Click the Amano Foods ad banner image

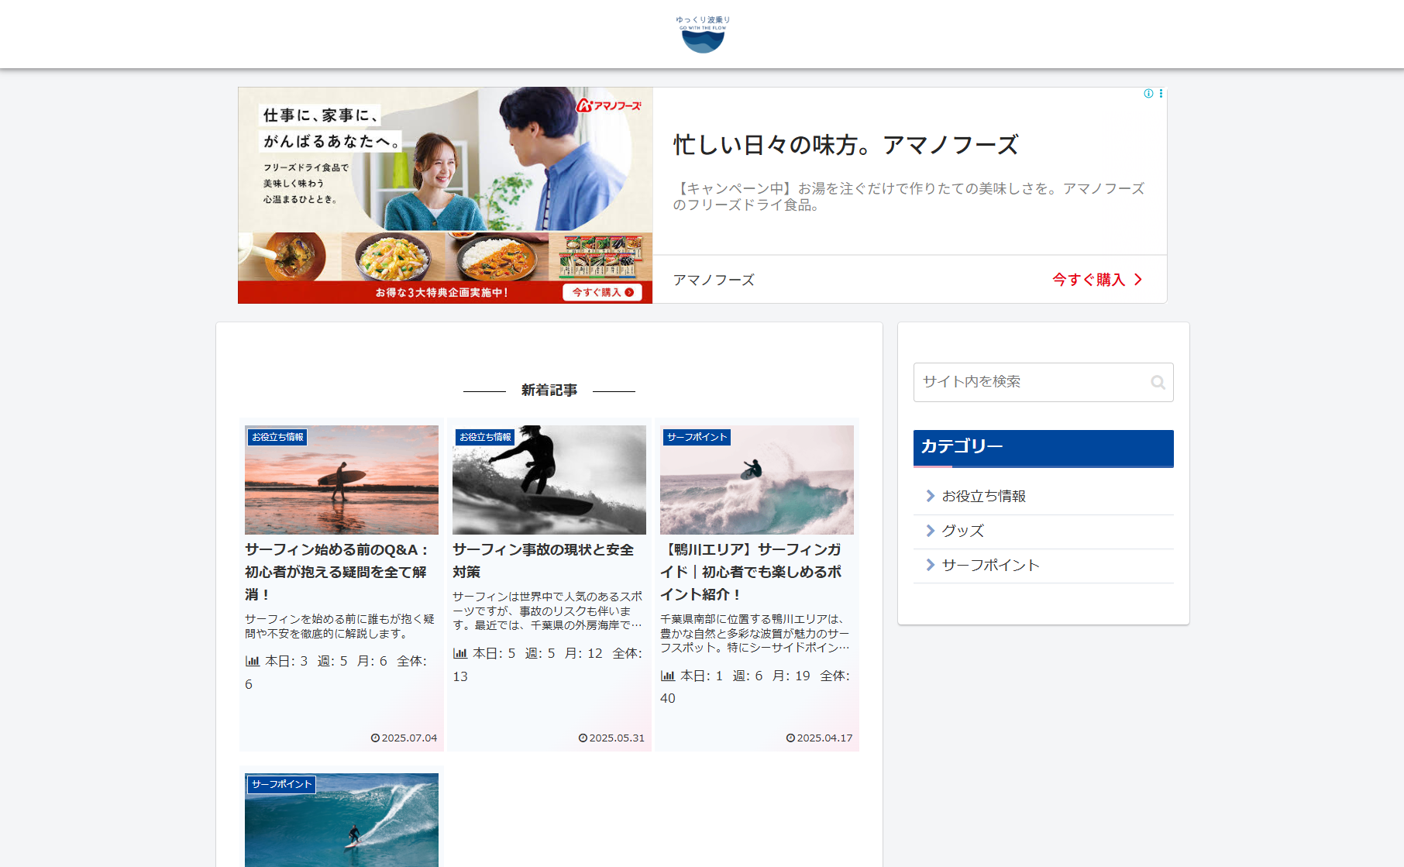pyautogui.click(x=445, y=194)
